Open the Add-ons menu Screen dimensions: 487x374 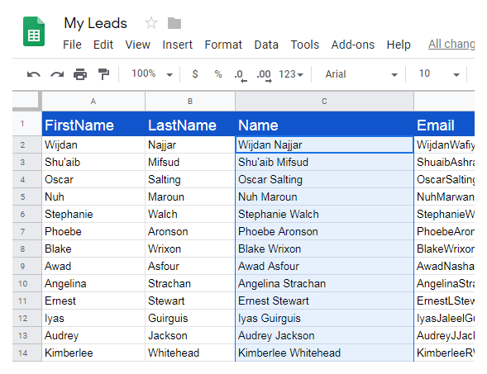coord(353,45)
